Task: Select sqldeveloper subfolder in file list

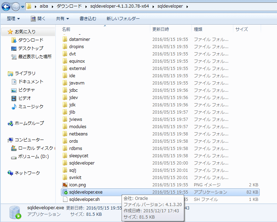Action: [82, 163]
